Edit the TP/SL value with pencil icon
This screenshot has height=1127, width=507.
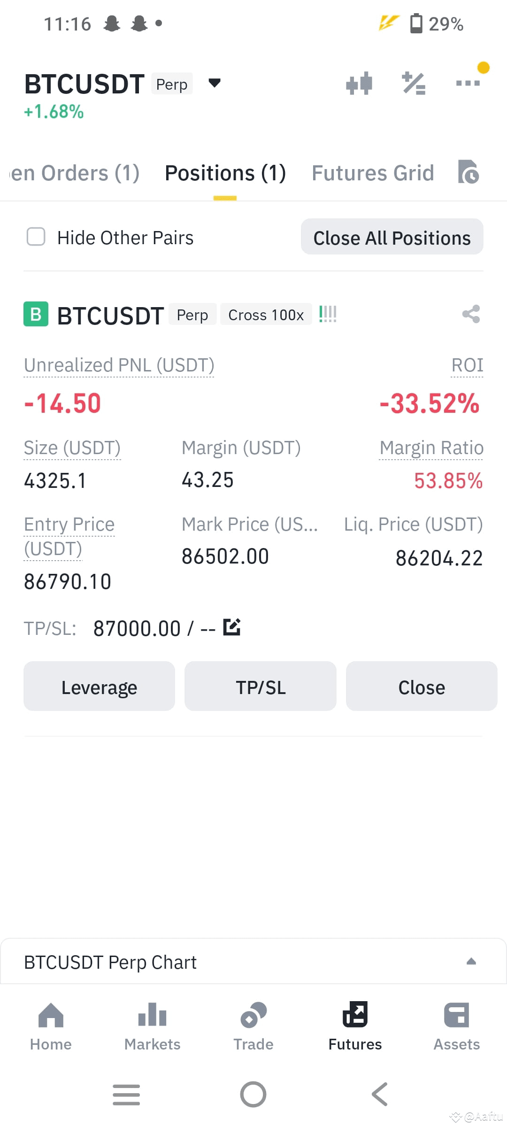(x=231, y=627)
